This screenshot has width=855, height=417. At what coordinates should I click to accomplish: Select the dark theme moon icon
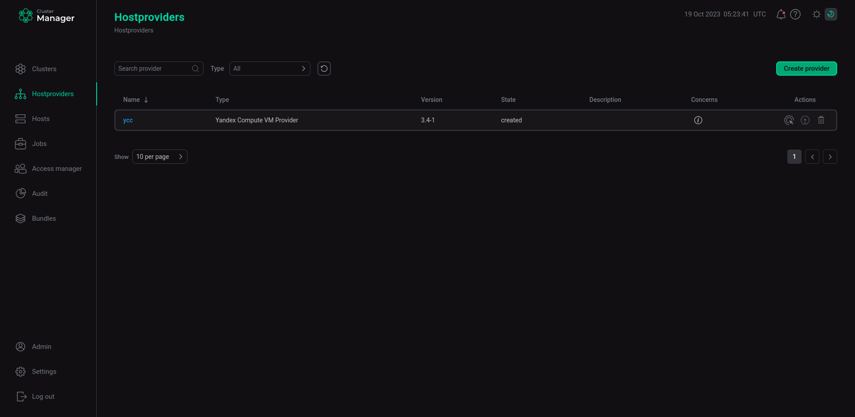[831, 14]
